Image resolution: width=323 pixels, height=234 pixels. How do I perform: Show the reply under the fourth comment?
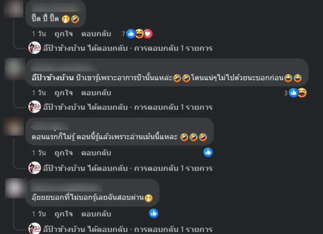pos(128,229)
